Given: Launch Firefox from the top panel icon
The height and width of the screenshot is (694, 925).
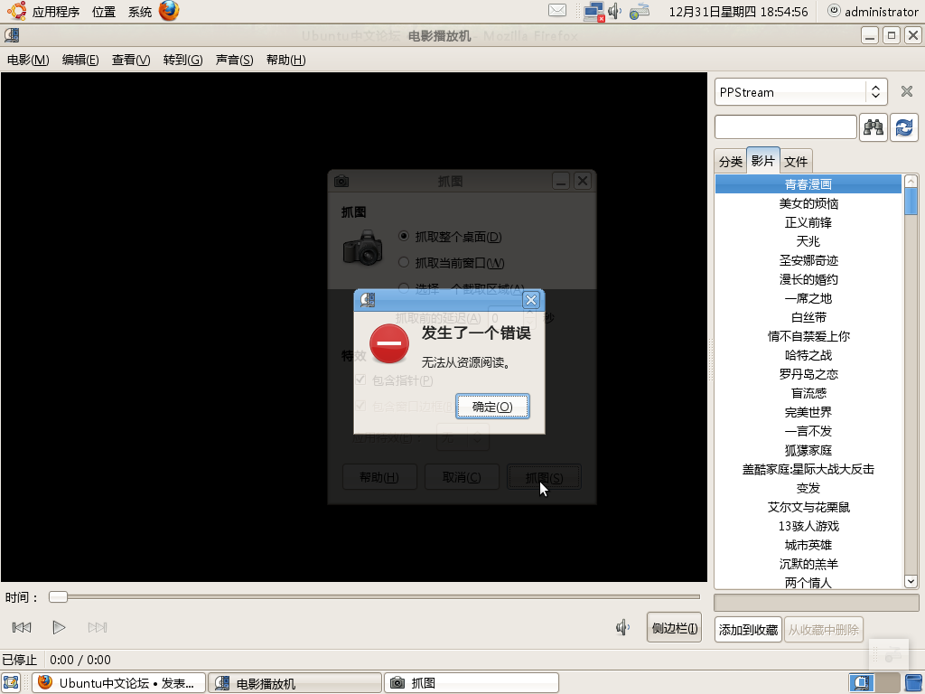Looking at the screenshot, I should (x=169, y=11).
